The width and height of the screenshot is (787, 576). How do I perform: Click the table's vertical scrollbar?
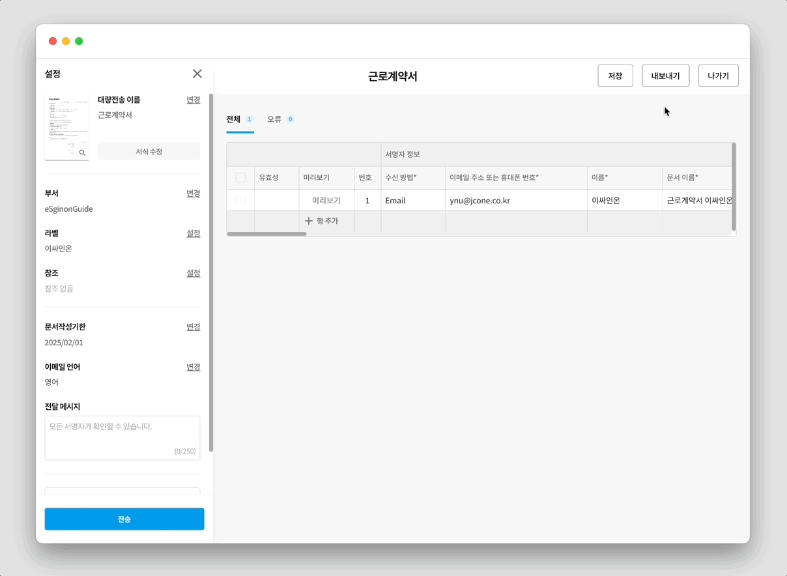pos(734,187)
